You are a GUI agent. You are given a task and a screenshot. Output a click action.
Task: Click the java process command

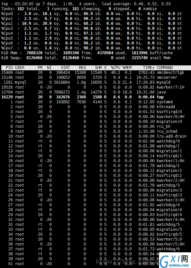click(161, 92)
